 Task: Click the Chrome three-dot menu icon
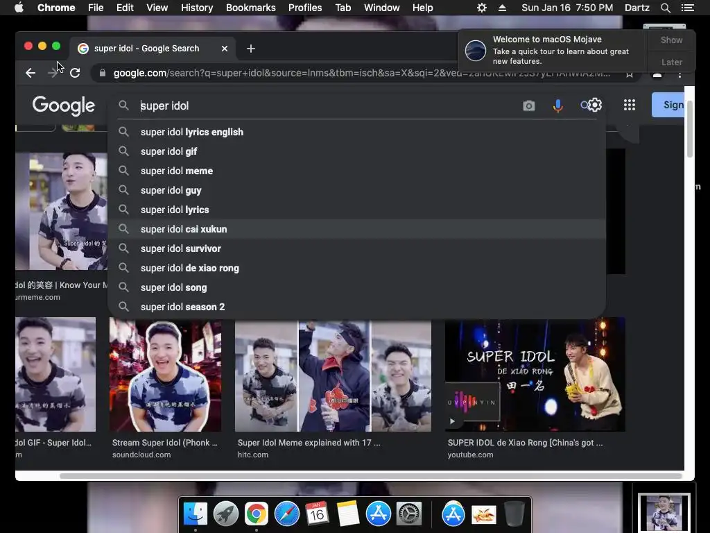tap(679, 74)
